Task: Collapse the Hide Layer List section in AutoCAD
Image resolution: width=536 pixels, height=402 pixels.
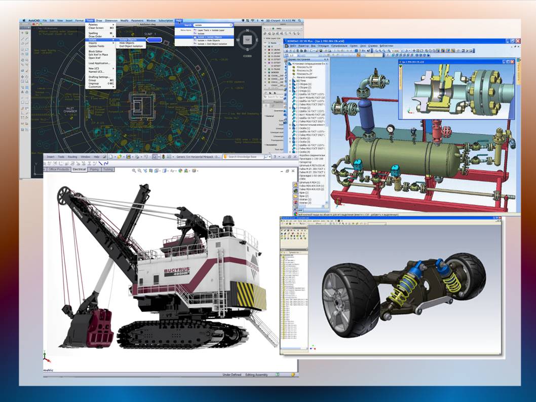Action: click(264, 39)
